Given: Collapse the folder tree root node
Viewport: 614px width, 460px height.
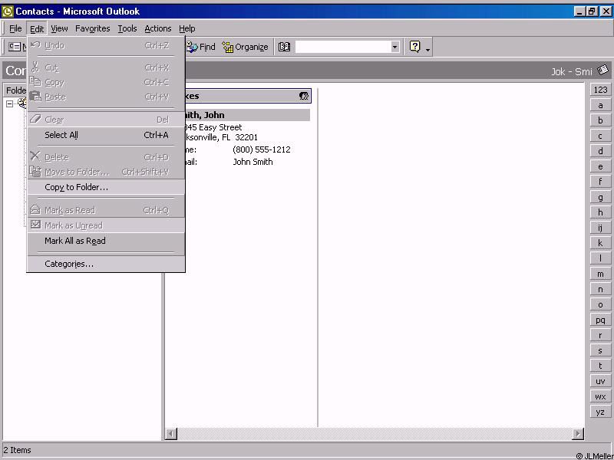Looking at the screenshot, I should click(x=9, y=103).
